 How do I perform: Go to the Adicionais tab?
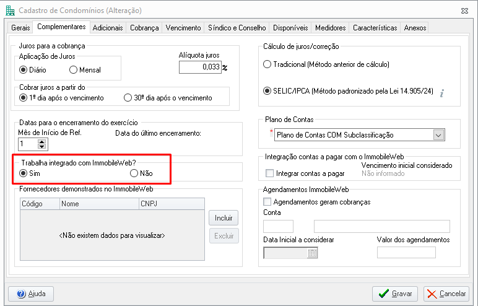108,28
